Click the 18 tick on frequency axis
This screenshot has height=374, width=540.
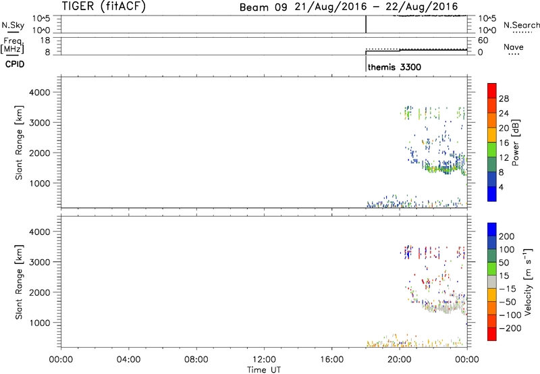[45, 41]
